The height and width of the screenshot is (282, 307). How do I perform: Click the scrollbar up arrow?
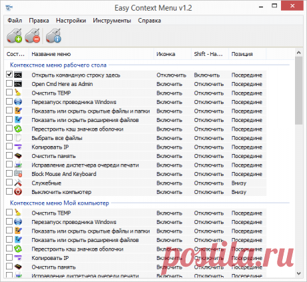[x=299, y=53]
